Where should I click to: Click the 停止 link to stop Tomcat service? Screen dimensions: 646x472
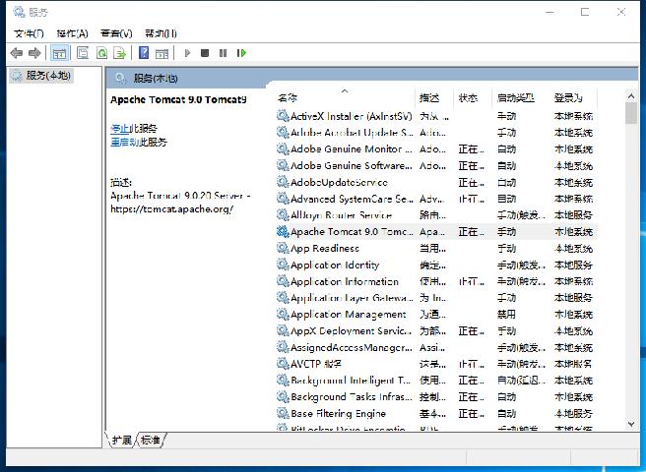pos(119,129)
